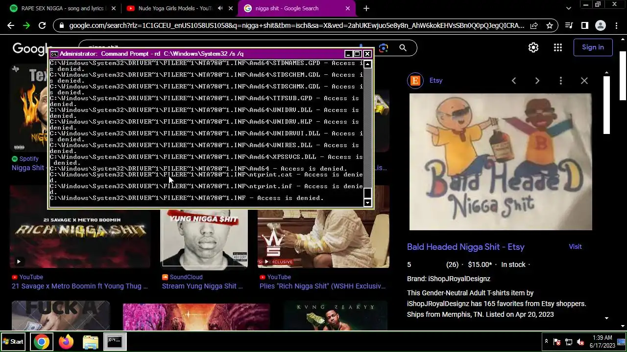Click the Etsy logo icon in preview panel

pyautogui.click(x=415, y=81)
